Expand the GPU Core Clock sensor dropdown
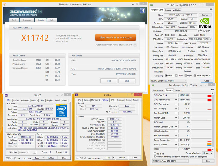This screenshot has height=166, width=218. [176, 95]
